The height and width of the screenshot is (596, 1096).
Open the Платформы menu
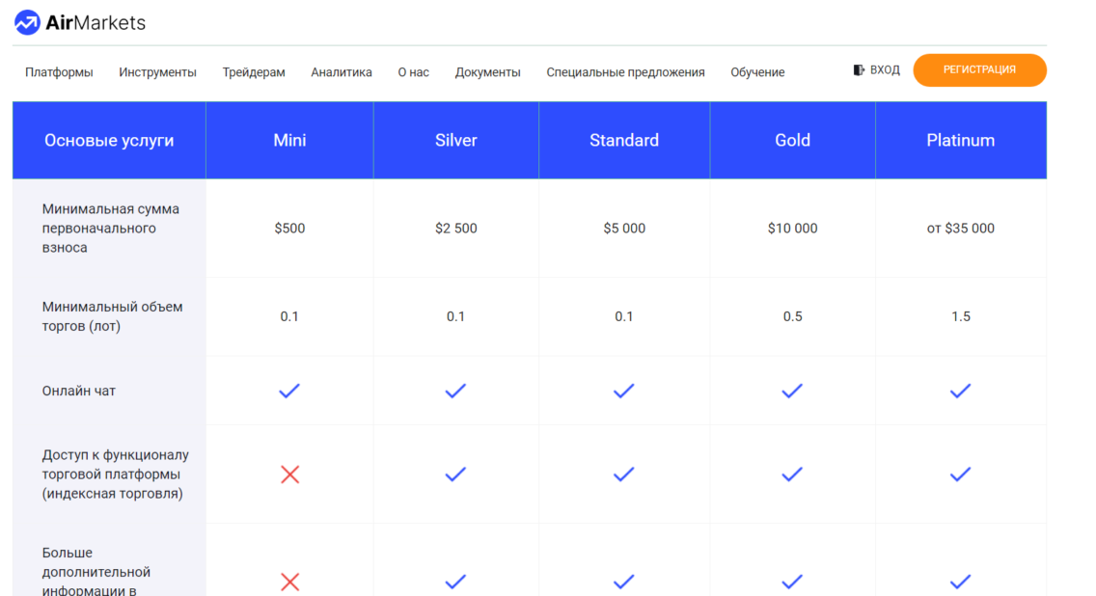59,71
